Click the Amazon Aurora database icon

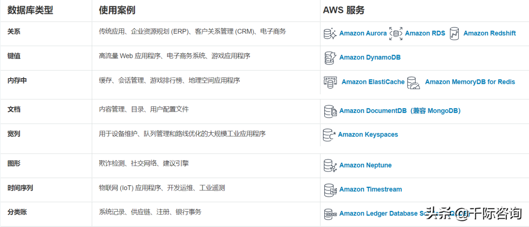330,33
